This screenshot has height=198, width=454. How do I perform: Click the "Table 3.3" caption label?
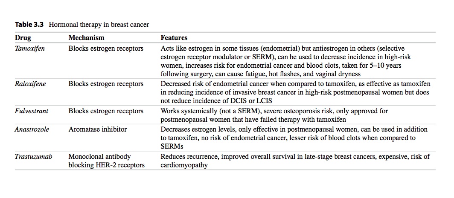pyautogui.click(x=30, y=25)
